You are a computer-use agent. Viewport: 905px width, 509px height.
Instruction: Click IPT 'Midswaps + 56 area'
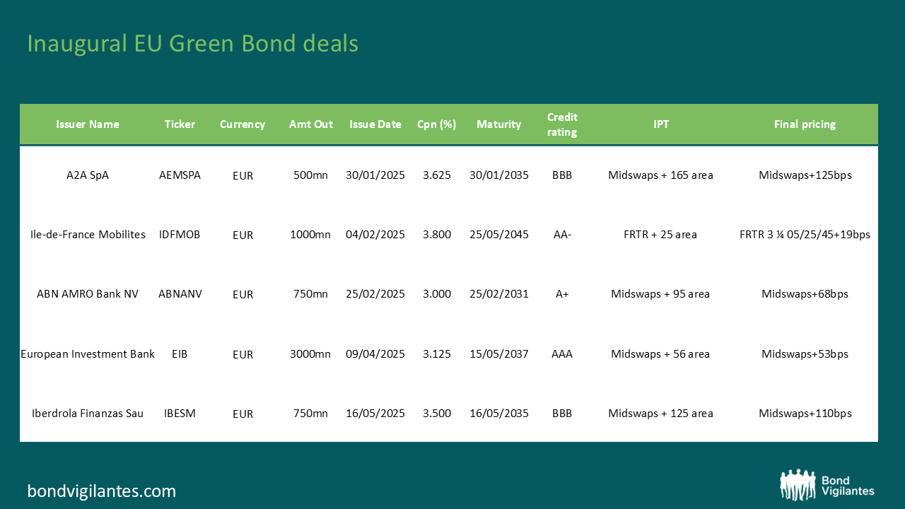click(x=661, y=354)
